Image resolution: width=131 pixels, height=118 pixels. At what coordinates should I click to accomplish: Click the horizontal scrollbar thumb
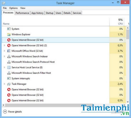click(49, 105)
